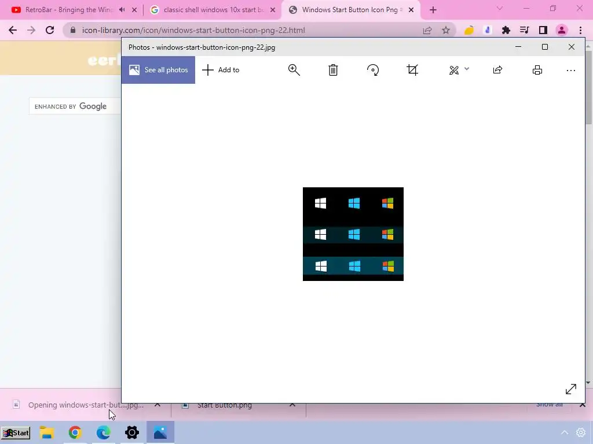Select the Photos app on the taskbar
This screenshot has height=444, width=593.
[x=160, y=432]
